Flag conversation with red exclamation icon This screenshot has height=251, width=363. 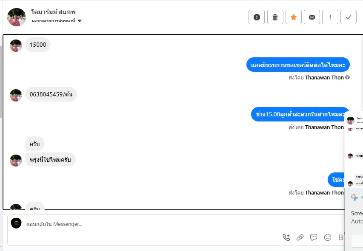[330, 17]
